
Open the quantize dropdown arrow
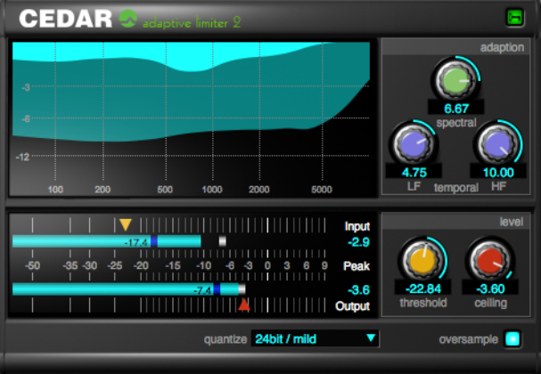(371, 338)
